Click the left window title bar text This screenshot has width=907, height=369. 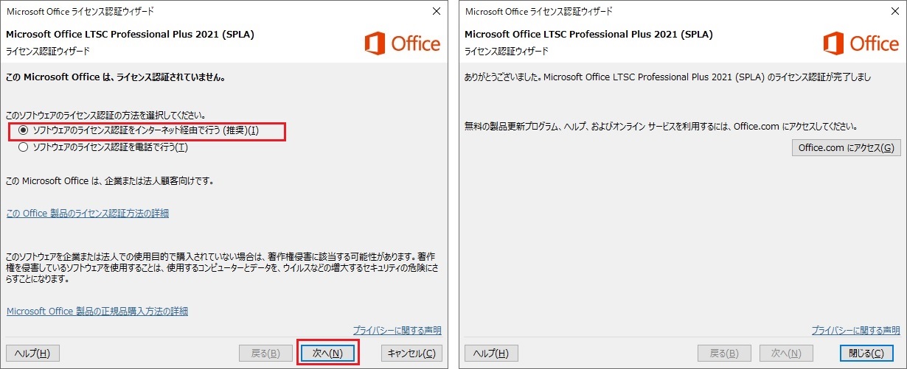coord(80,12)
